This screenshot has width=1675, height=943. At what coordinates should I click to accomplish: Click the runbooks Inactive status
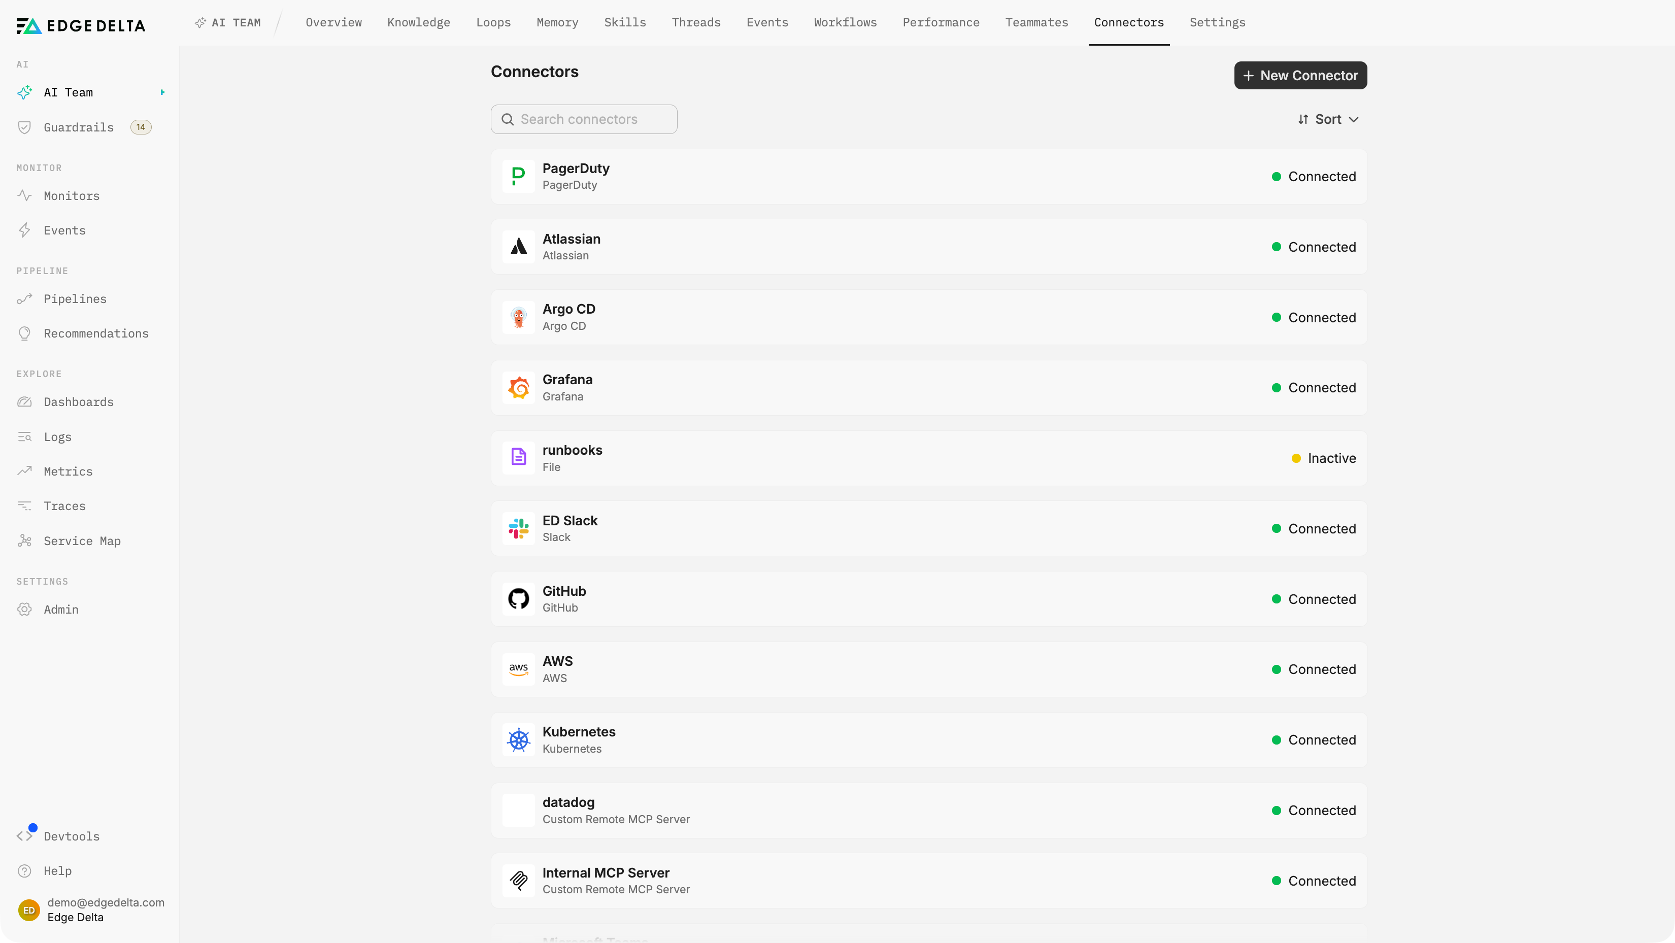pyautogui.click(x=1324, y=458)
